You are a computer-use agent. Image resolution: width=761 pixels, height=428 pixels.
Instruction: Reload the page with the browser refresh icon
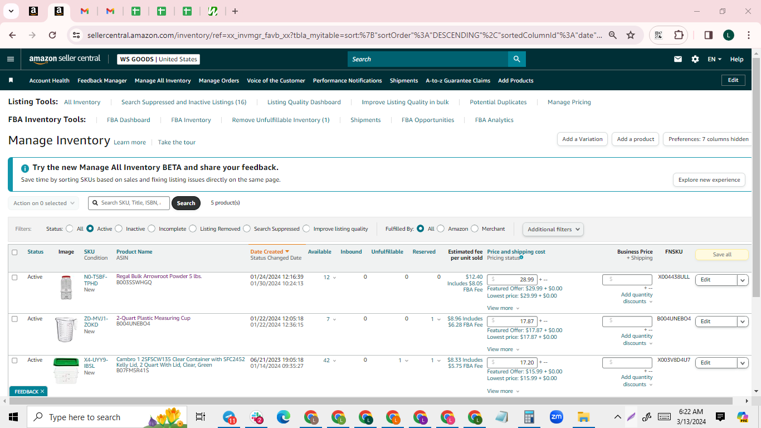pyautogui.click(x=52, y=35)
